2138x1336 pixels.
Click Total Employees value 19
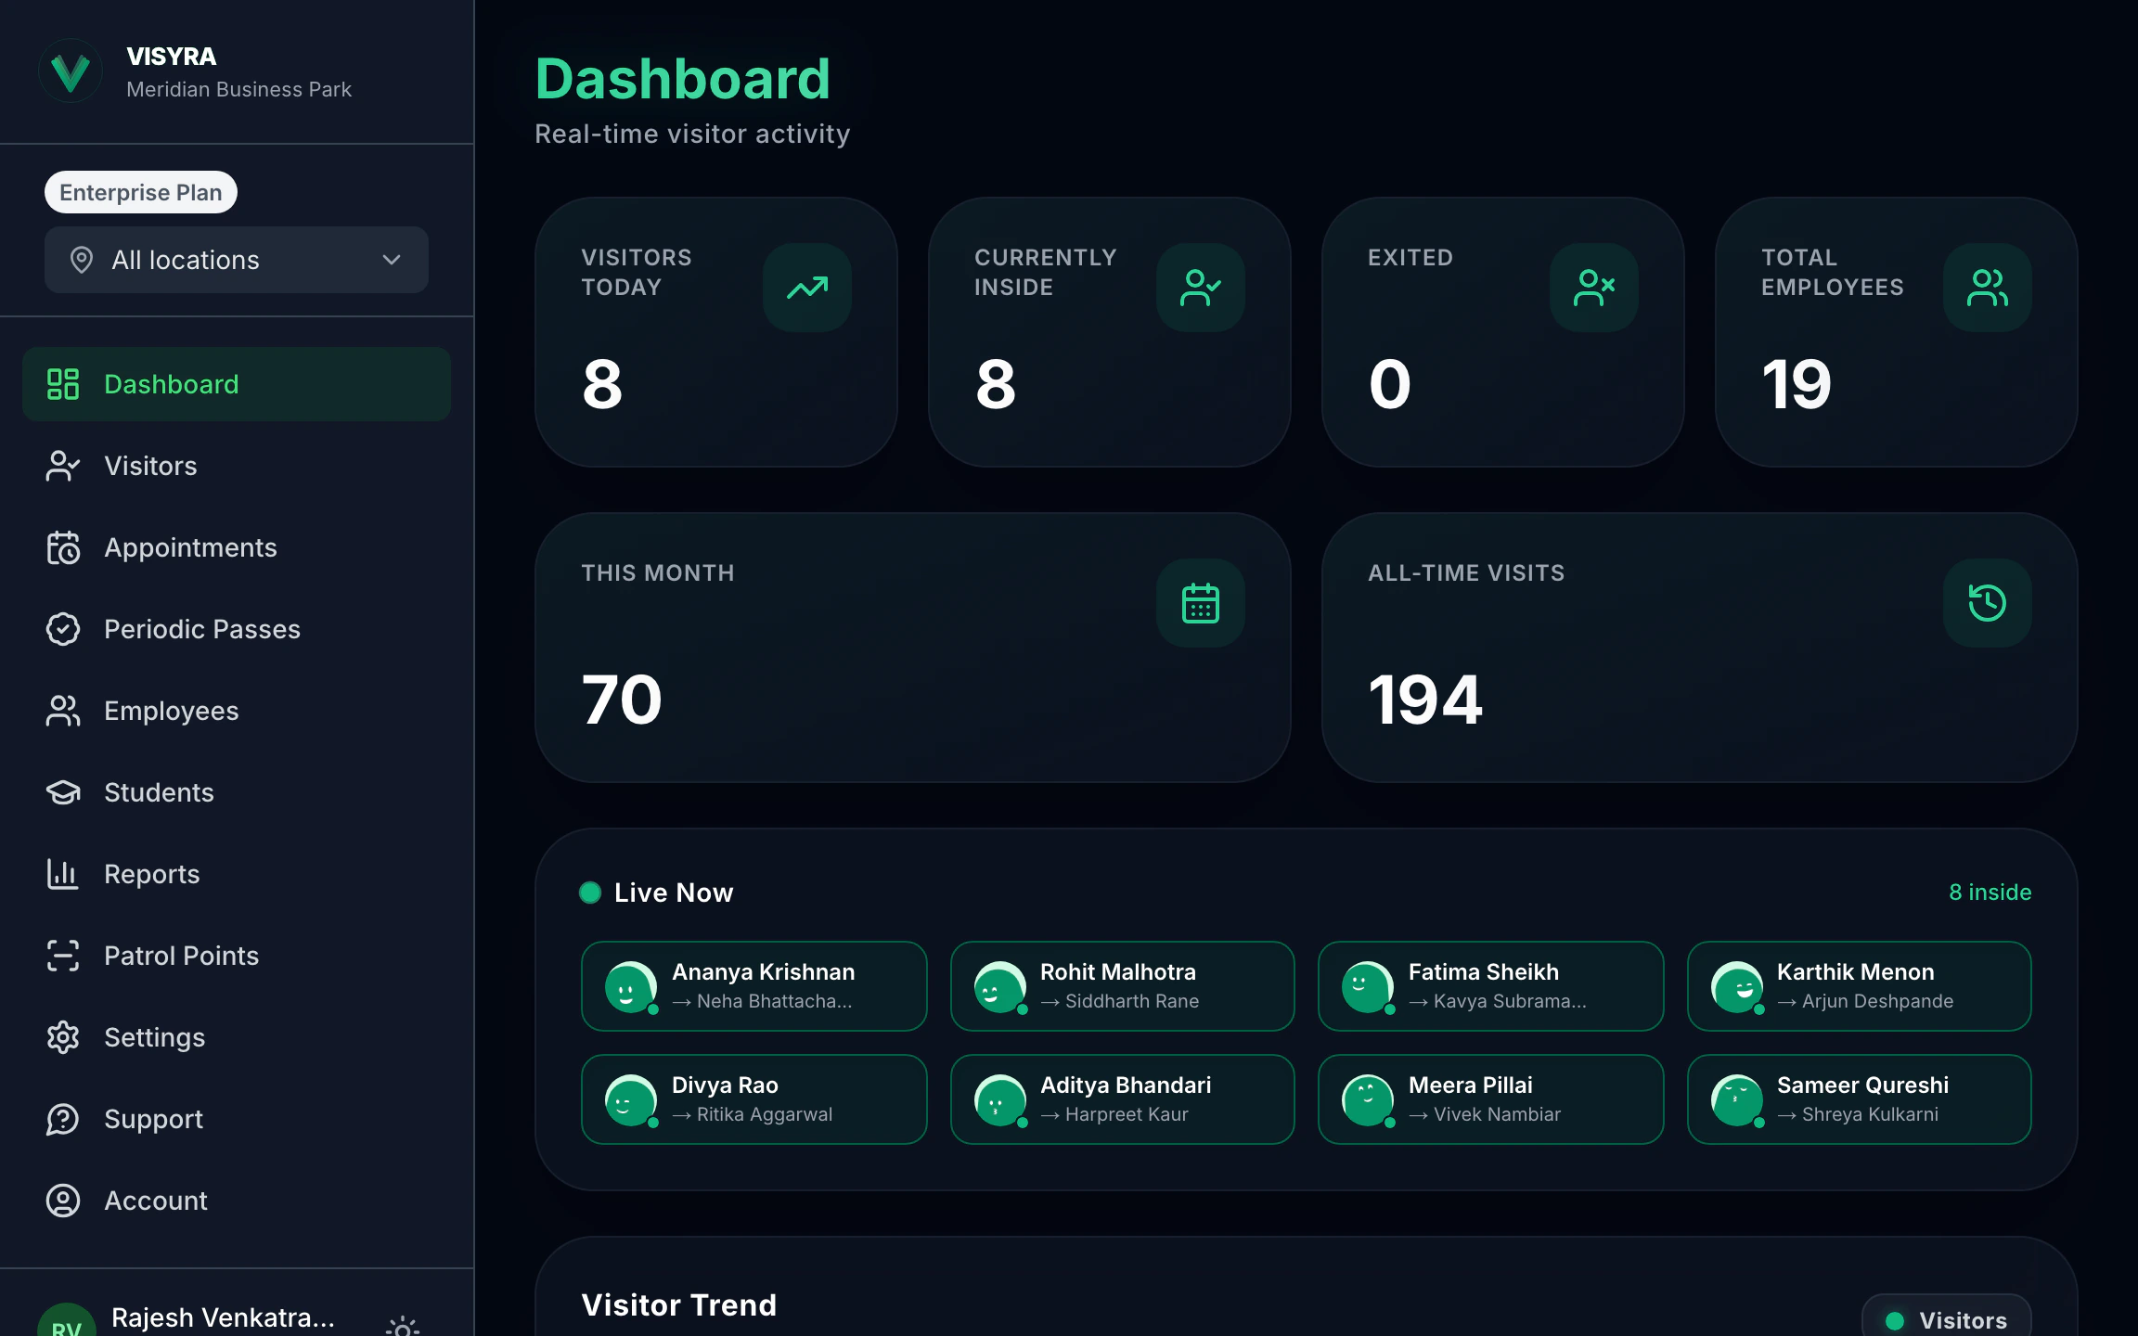pyautogui.click(x=1797, y=384)
